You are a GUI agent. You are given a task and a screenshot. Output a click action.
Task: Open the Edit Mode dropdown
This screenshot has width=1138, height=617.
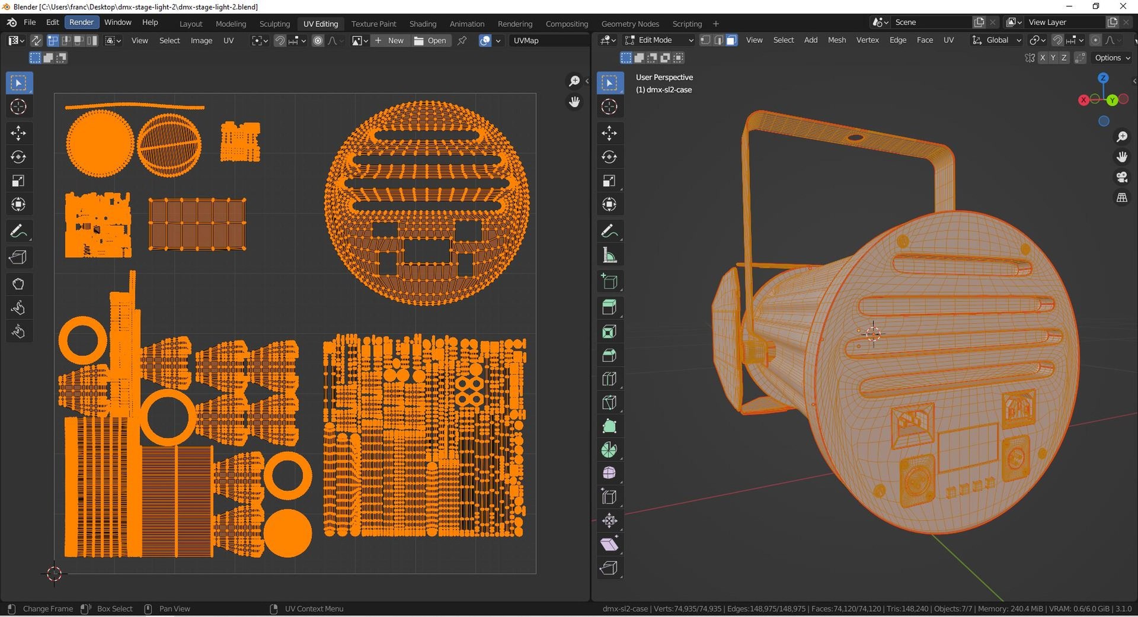click(x=659, y=40)
